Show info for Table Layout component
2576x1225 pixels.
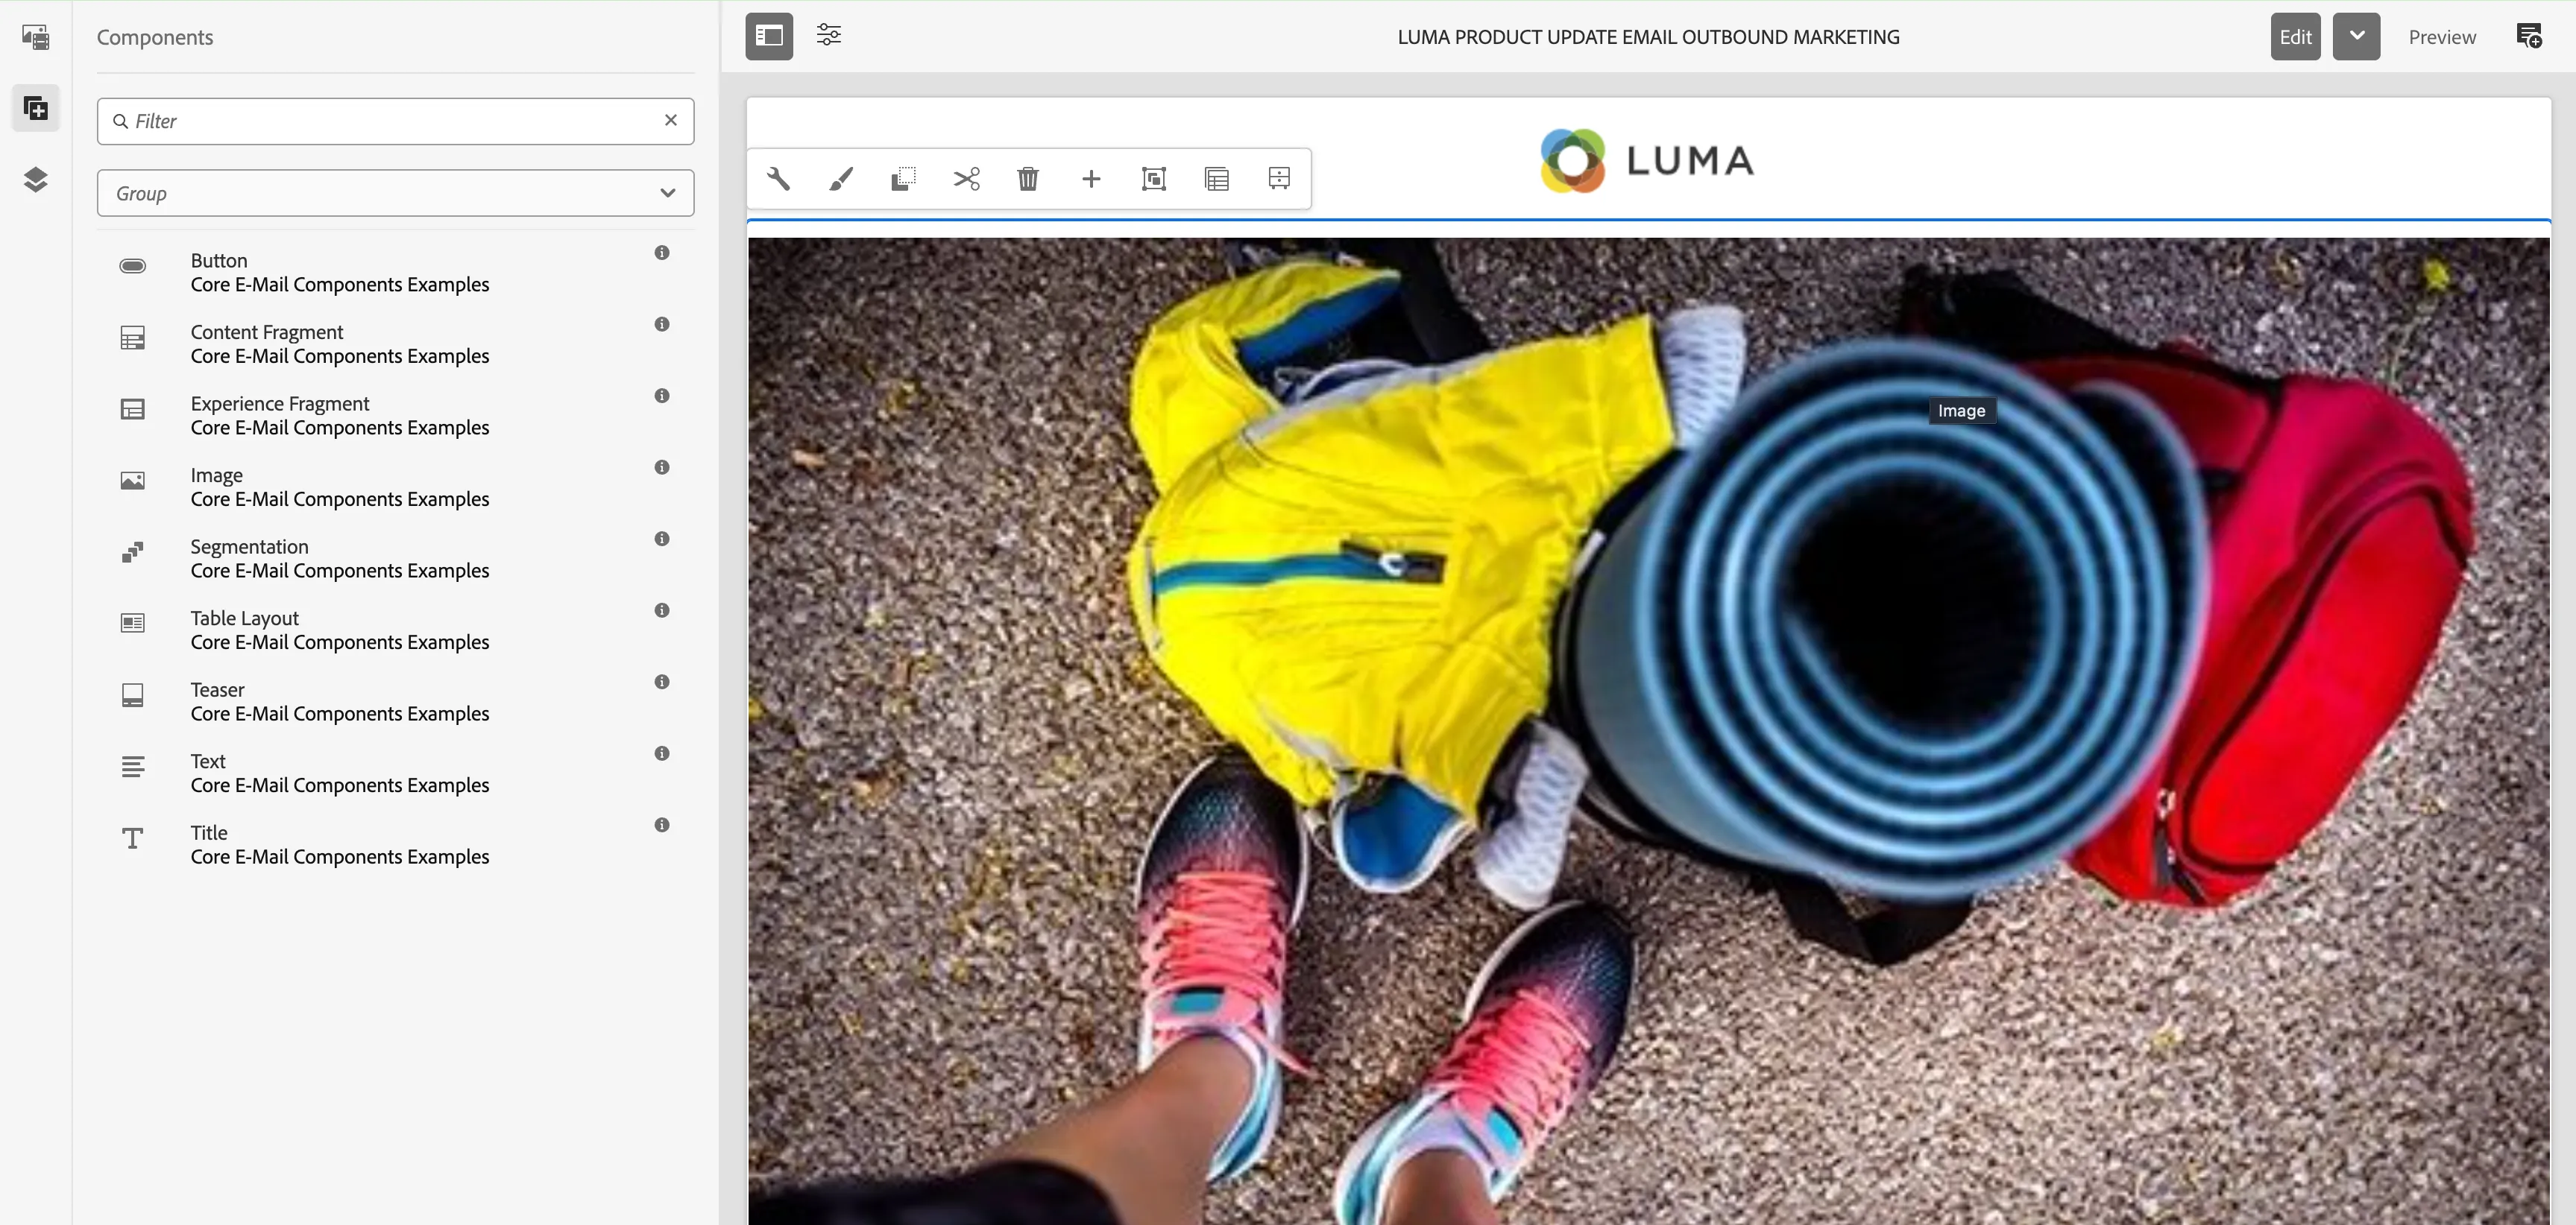pos(662,610)
